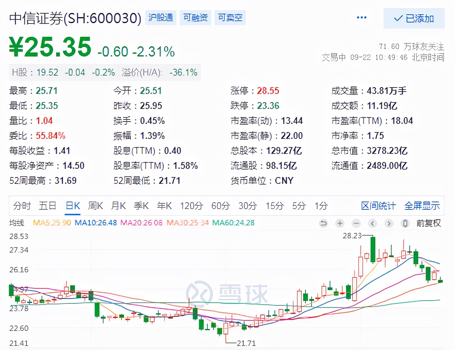Screen dimensions: 455x350
Task: Toggle 全屏显示 fullscreen chart mode
Action: pos(422,206)
